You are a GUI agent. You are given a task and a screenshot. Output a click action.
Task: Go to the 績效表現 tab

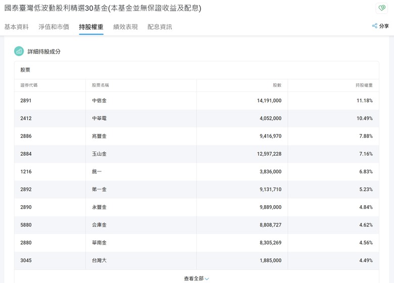pyautogui.click(x=125, y=27)
